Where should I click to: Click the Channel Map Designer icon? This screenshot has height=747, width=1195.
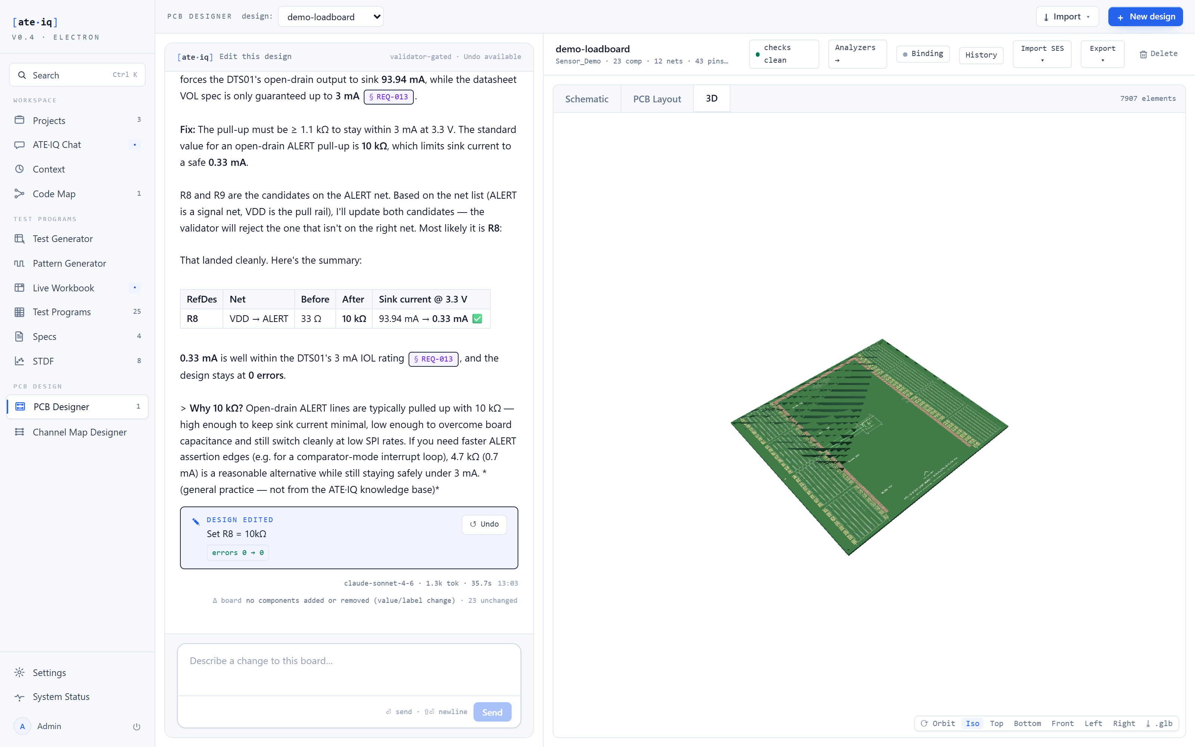tap(19, 432)
